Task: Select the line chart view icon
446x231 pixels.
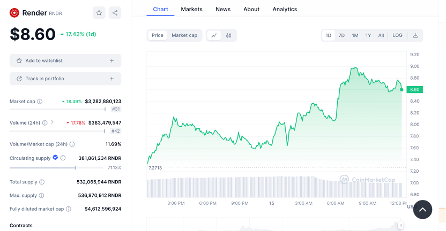Action: pyautogui.click(x=214, y=35)
